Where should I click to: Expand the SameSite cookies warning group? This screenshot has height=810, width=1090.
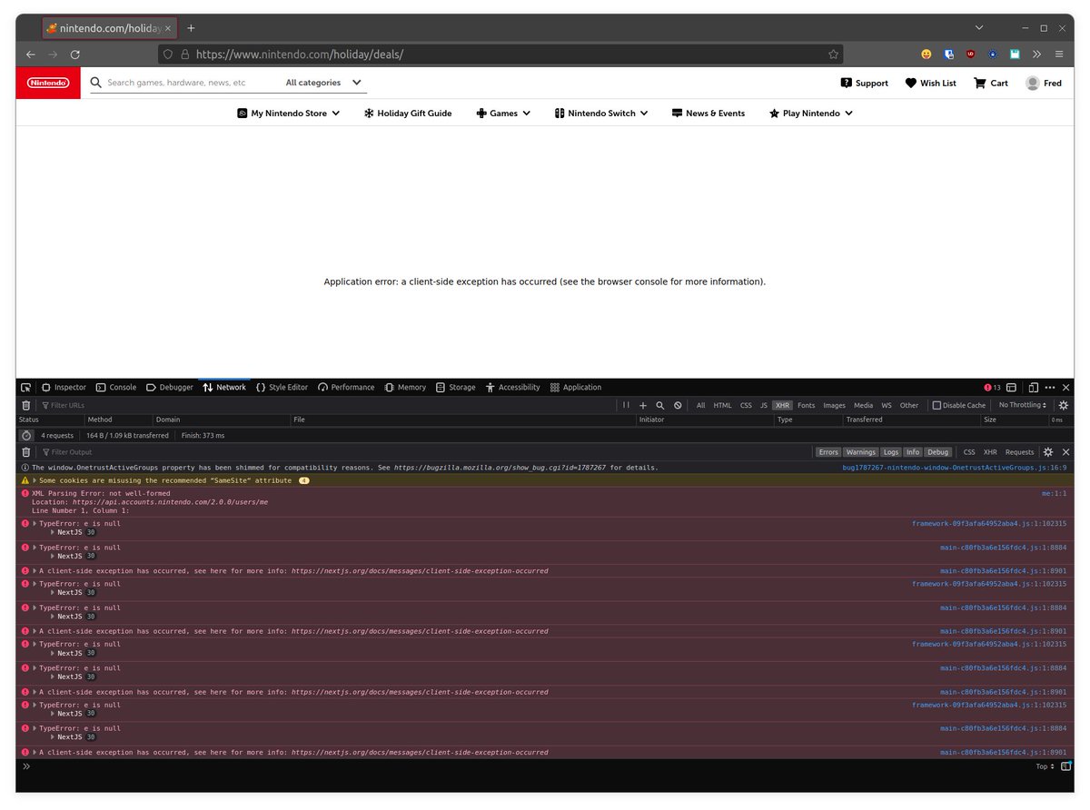tap(35, 480)
